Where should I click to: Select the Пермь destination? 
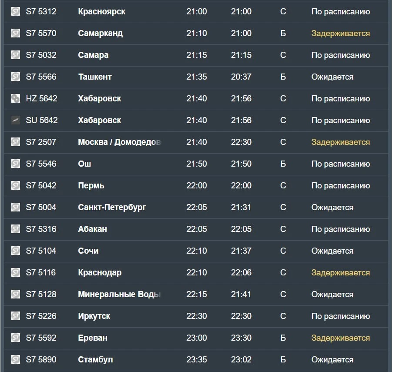click(91, 186)
